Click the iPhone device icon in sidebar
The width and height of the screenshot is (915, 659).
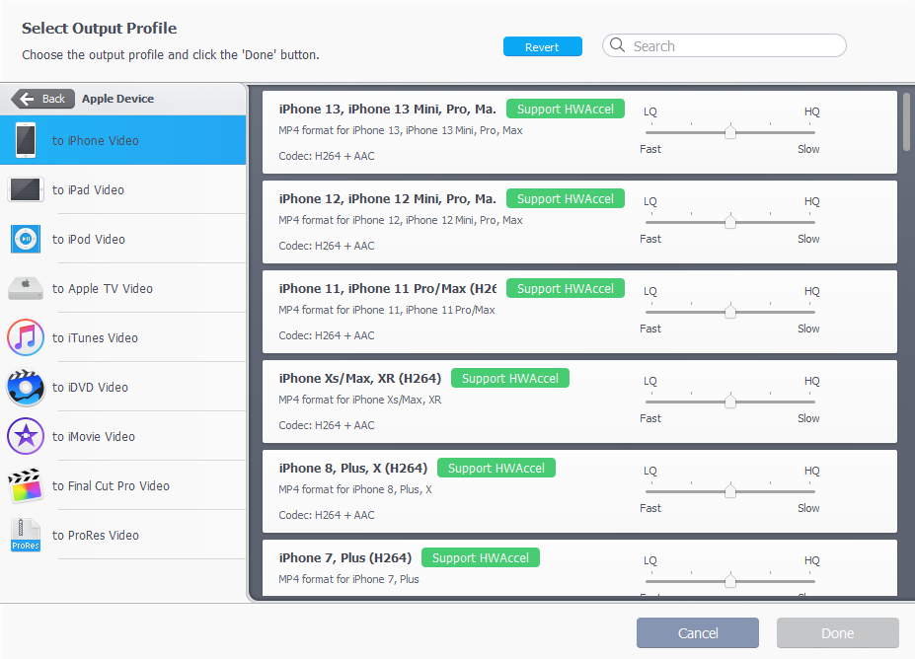(26, 140)
